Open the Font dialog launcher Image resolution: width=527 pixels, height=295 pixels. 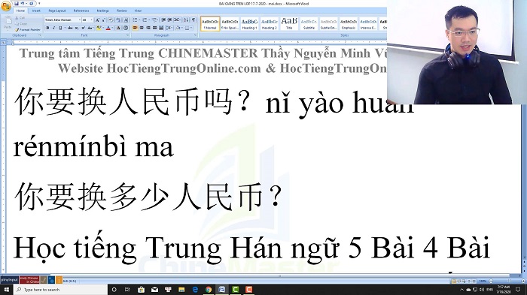(127, 35)
